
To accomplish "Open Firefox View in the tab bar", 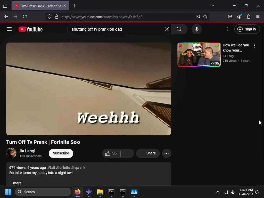I will [5, 6].
